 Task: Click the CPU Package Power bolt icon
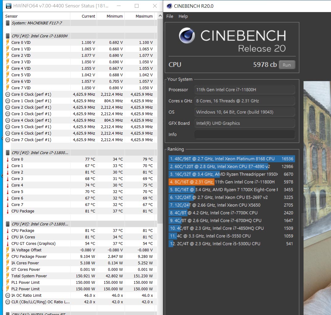tap(8, 257)
